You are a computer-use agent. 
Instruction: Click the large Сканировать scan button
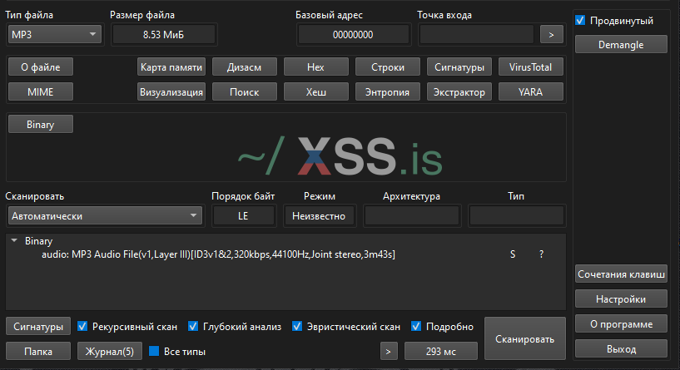click(524, 338)
